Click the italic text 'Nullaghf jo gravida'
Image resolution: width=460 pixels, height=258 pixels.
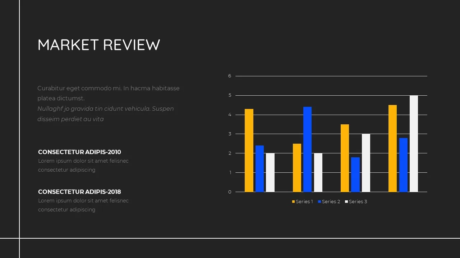click(x=106, y=114)
